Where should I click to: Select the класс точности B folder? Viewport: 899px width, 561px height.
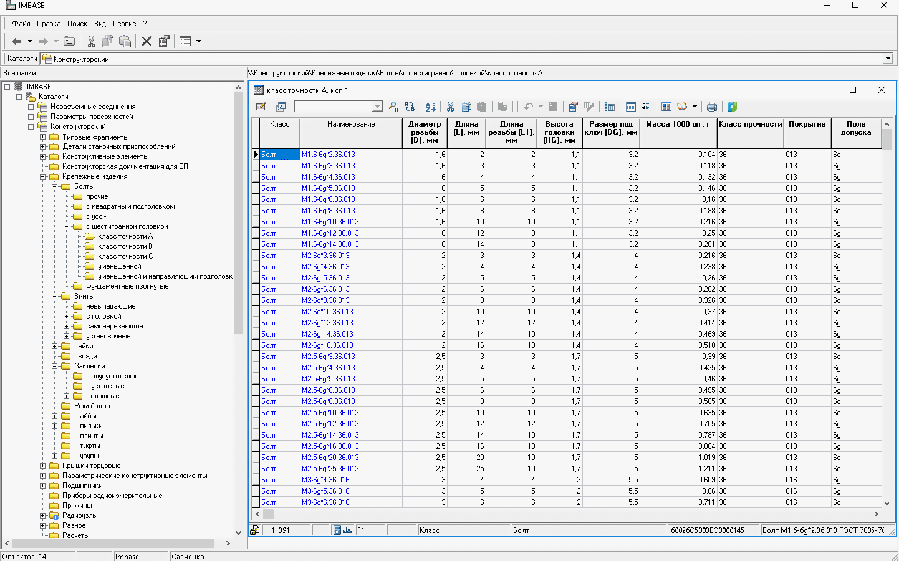click(125, 246)
